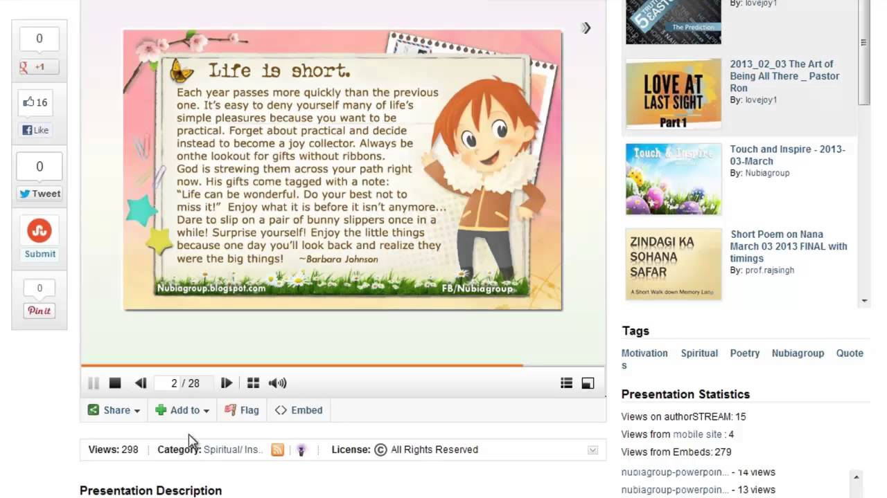Click the StumbleUpon icon
The image size is (887, 498).
point(39,231)
